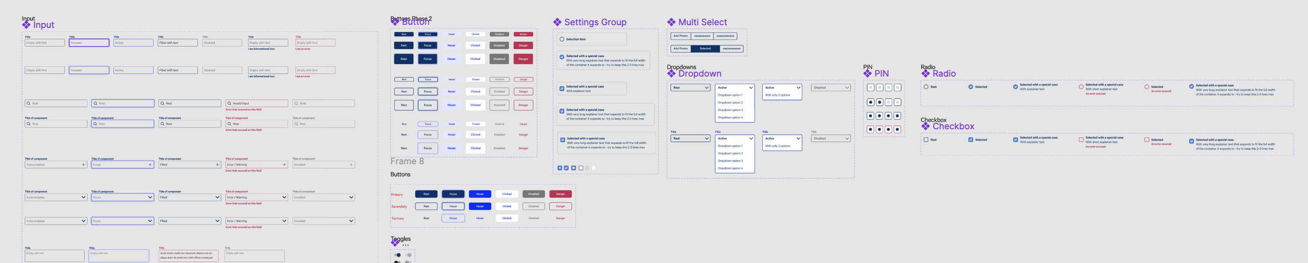Select 'Add Potato' beside the Selected segment
This screenshot has height=263, width=1308.
tap(681, 49)
